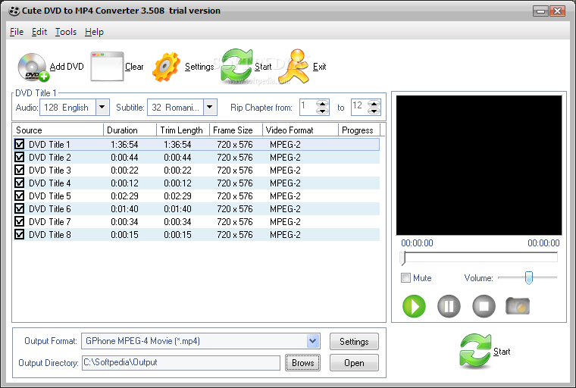This screenshot has height=388, width=576.
Task: Open the Help menu
Action: (x=94, y=32)
